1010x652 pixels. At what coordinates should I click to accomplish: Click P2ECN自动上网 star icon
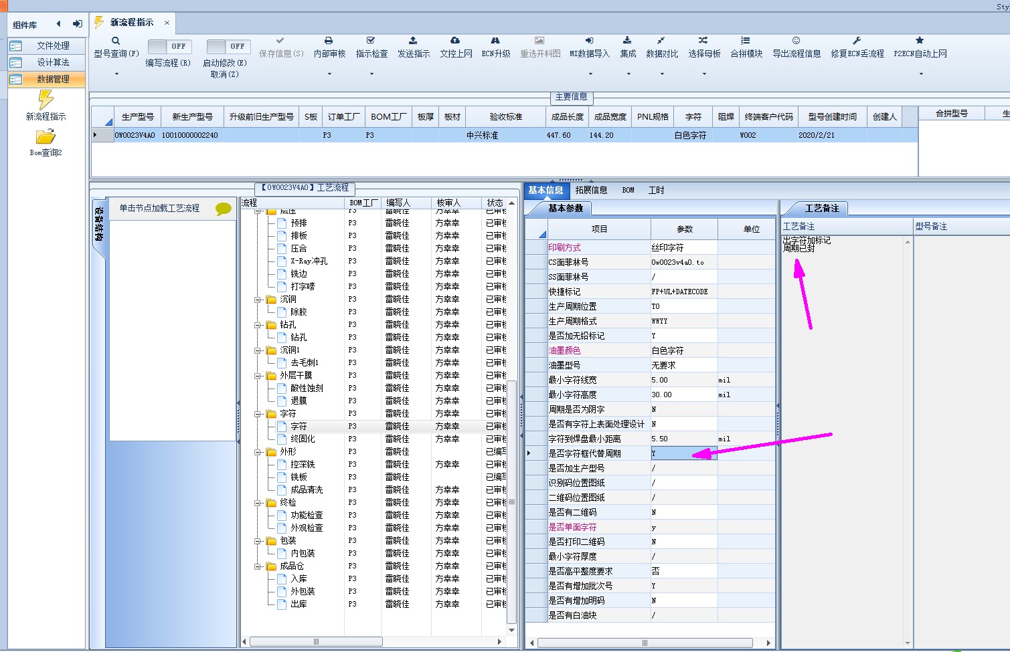[x=920, y=40]
